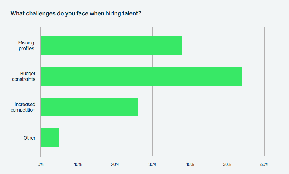Click the 50% axis tick label
Viewport: 289px width, 174px height.
pyautogui.click(x=227, y=164)
